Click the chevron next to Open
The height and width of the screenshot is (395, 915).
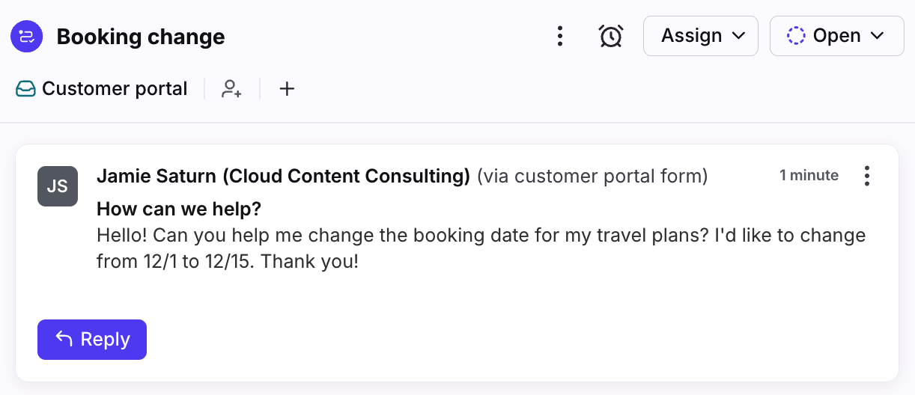(x=877, y=37)
